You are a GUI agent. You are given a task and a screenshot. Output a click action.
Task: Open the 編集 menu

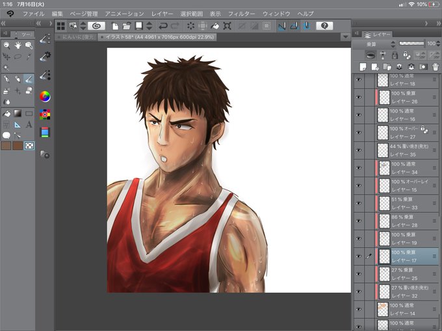click(57, 14)
